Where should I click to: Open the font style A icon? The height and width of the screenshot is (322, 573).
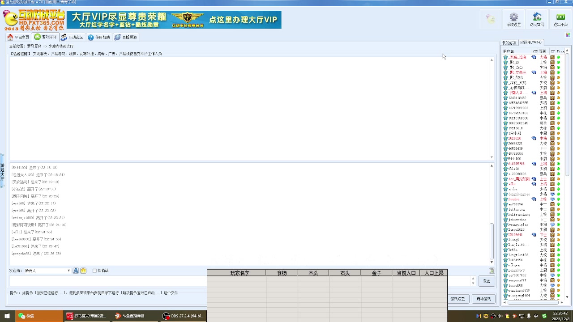pos(76,271)
